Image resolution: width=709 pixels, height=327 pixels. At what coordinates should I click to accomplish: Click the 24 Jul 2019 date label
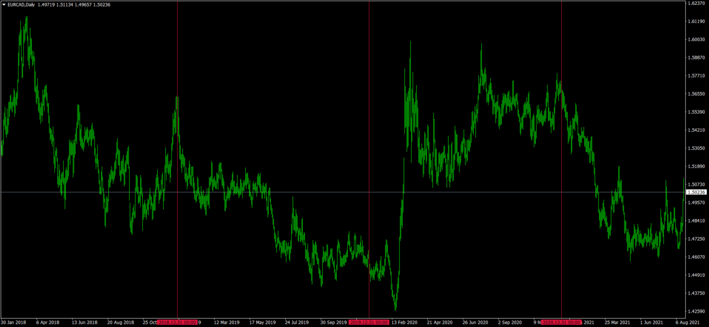coord(297,323)
